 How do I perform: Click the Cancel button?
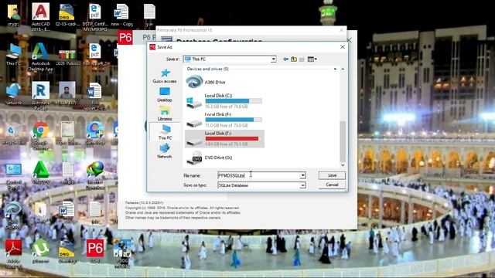point(332,185)
